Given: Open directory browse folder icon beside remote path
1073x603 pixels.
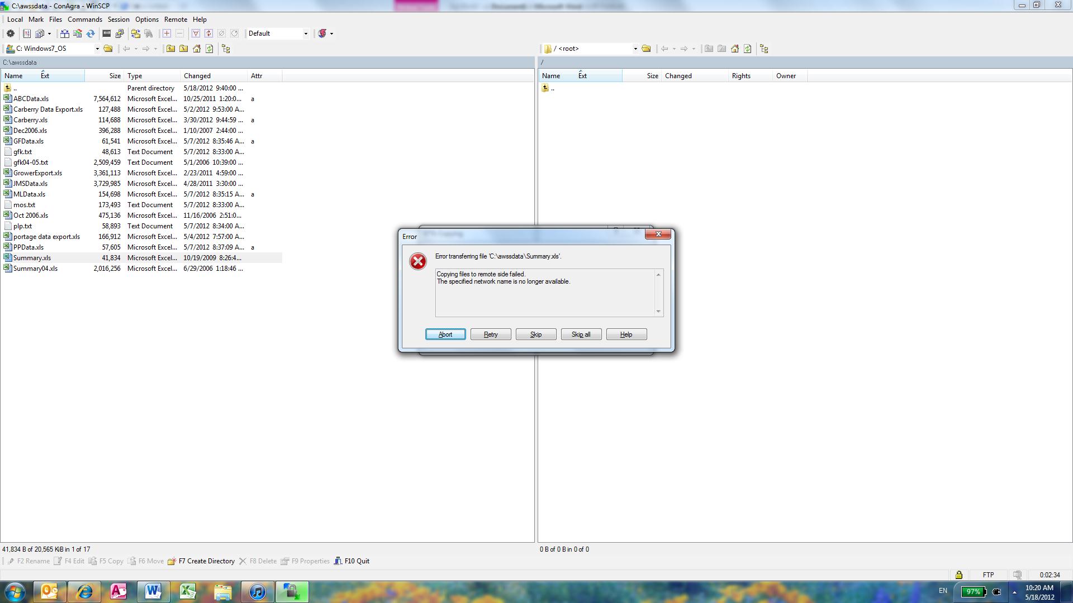Looking at the screenshot, I should pos(646,49).
